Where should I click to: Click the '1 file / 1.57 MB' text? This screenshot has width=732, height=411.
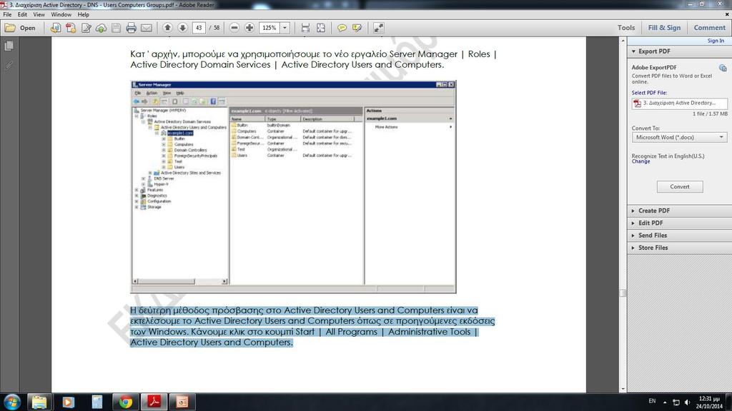tap(710, 113)
